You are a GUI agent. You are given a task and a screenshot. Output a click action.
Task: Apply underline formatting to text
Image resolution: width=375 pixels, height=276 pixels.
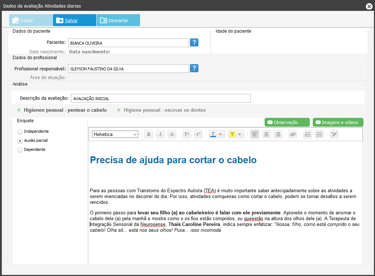[x=172, y=134]
